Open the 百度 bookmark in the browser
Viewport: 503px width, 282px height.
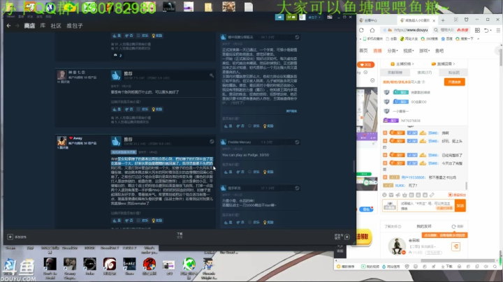coord(446,39)
